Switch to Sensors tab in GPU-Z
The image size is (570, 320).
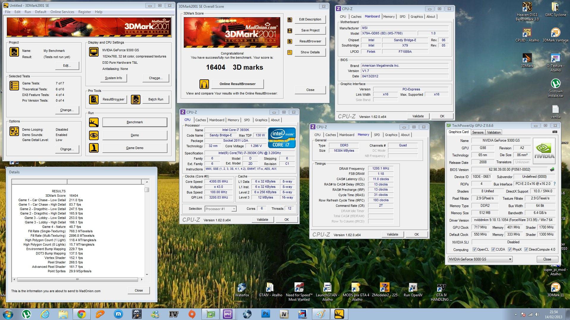pyautogui.click(x=478, y=132)
